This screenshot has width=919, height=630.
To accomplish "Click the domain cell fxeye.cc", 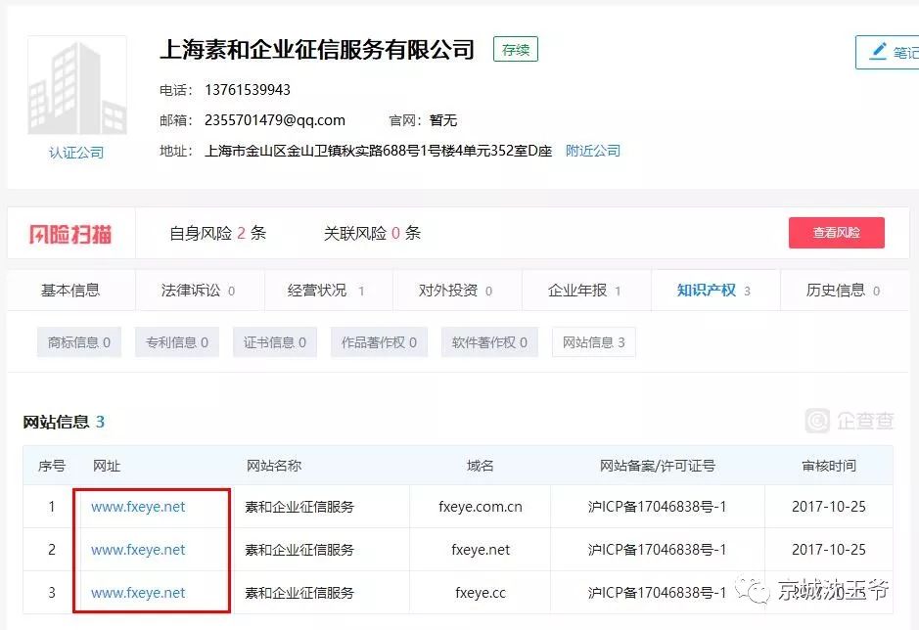I will [481, 593].
